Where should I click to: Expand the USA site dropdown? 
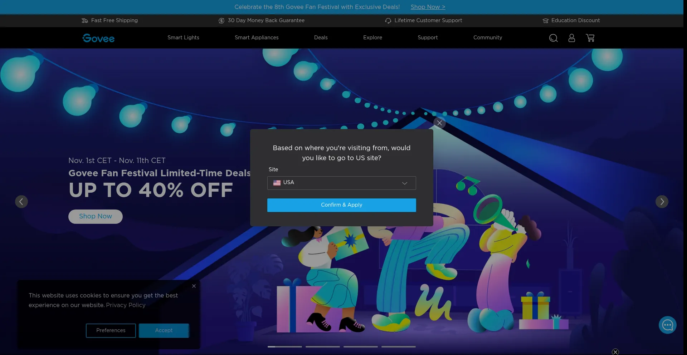coord(341,183)
